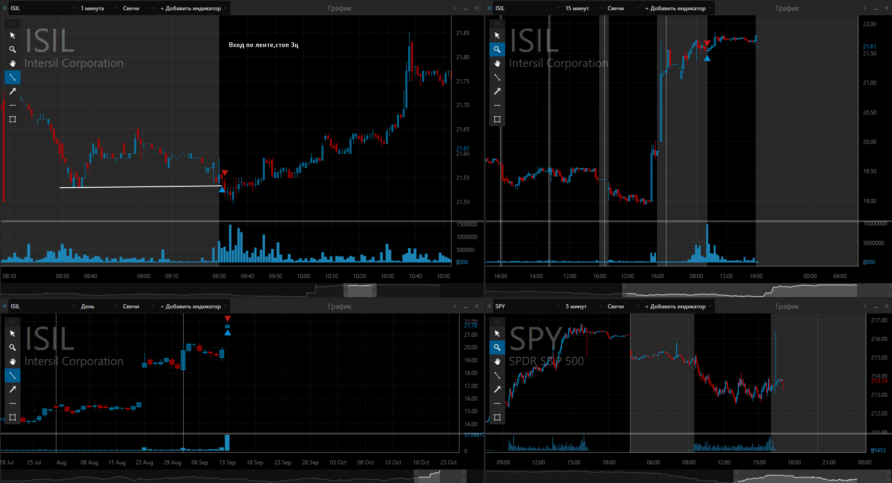Select the trend line tool in the 1-minute ISIL chart

13,77
